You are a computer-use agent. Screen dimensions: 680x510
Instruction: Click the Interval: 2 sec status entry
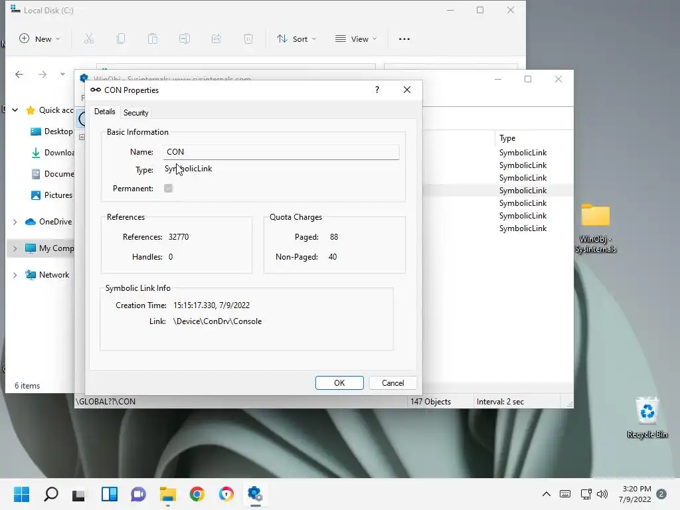click(500, 402)
